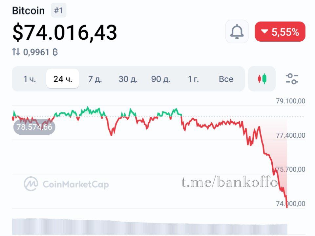Select the Все range option
Viewport: 315px width, 236px height.
226,79
